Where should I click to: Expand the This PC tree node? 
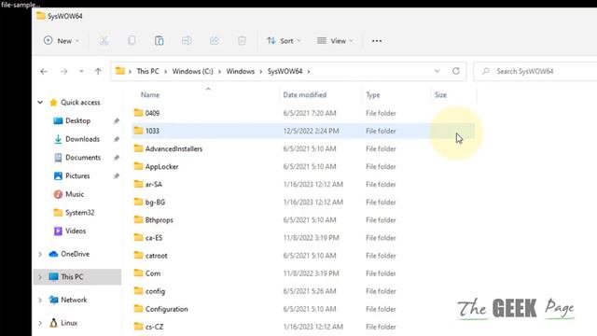click(40, 277)
